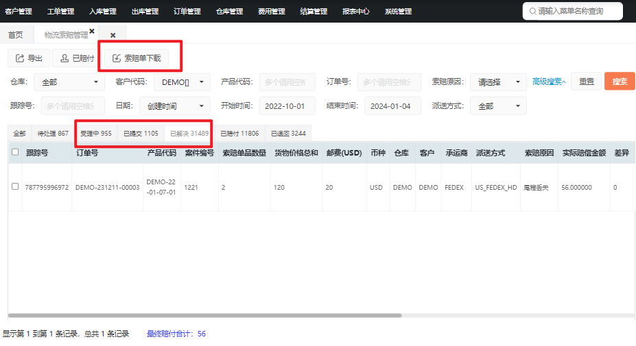Click the 重置 reset button
This screenshot has height=346, width=636.
click(x=586, y=82)
